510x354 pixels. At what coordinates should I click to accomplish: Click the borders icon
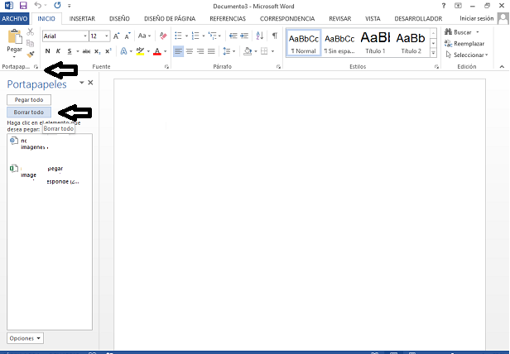click(x=264, y=51)
